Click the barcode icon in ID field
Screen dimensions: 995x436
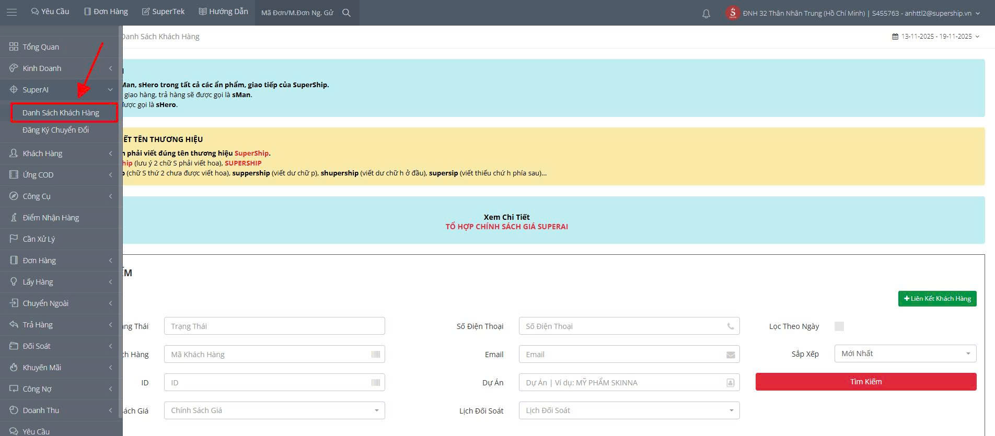(x=376, y=383)
